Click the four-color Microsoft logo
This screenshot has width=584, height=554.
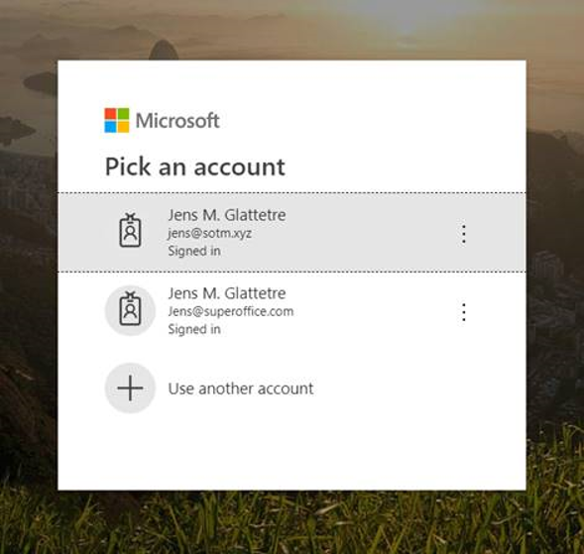pyautogui.click(x=117, y=120)
